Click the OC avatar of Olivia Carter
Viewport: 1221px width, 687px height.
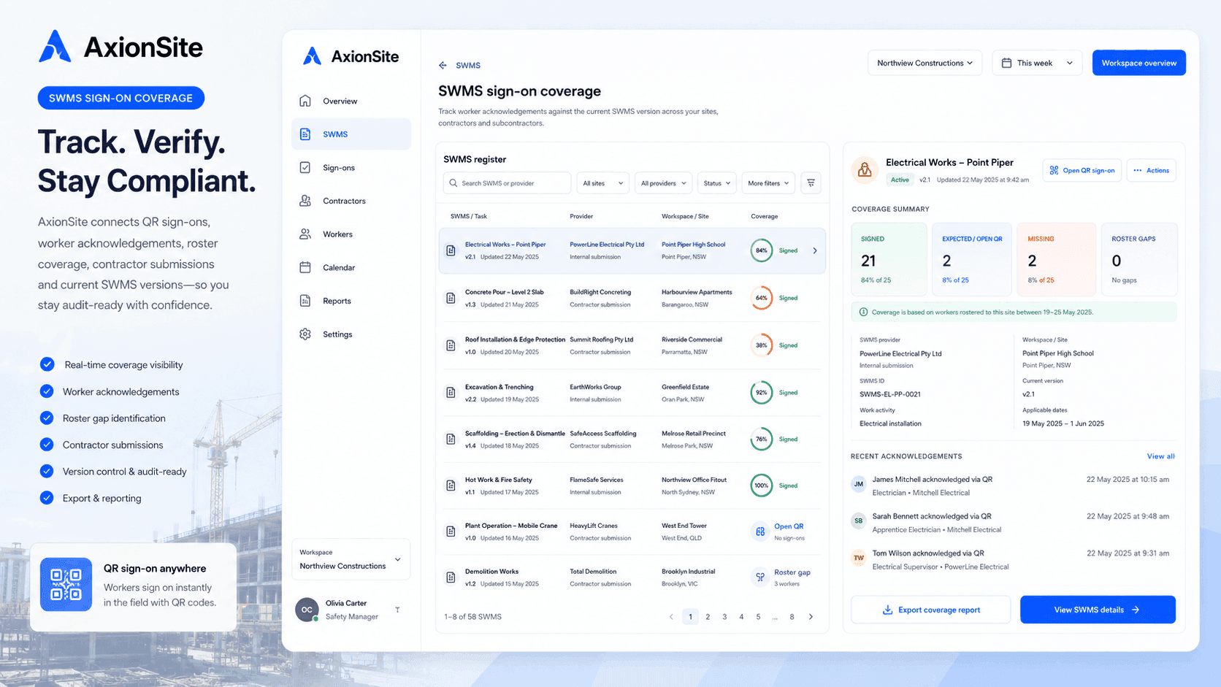point(307,610)
